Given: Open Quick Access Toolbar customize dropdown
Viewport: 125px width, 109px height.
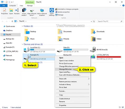Looking at the screenshot, I should [12, 2].
